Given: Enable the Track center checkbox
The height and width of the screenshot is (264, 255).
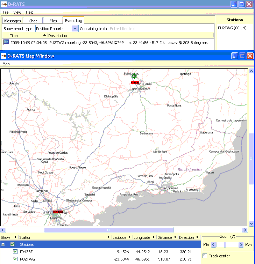Looking at the screenshot, I should coord(205,256).
